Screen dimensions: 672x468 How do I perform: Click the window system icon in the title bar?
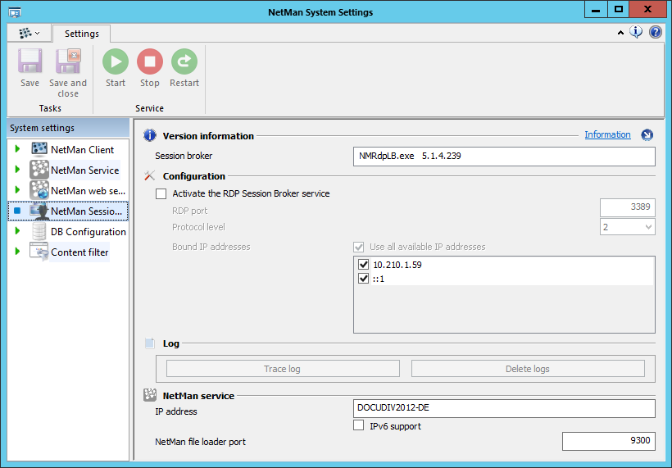click(x=15, y=12)
